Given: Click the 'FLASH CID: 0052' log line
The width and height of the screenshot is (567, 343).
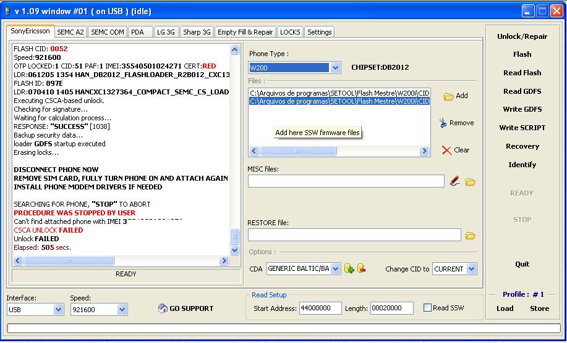Looking at the screenshot, I should pyautogui.click(x=41, y=49).
